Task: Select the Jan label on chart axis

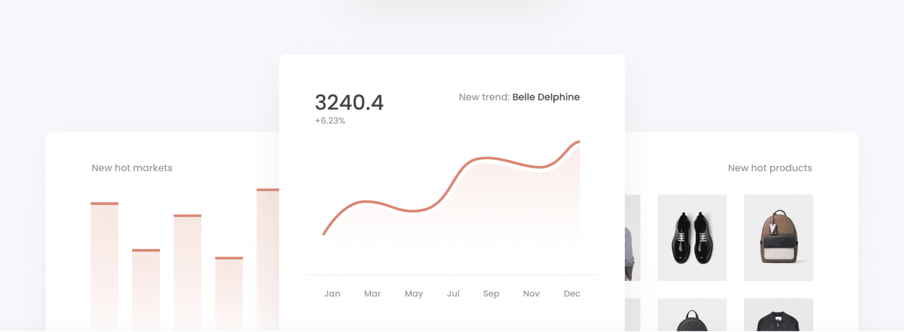Action: pos(332,294)
